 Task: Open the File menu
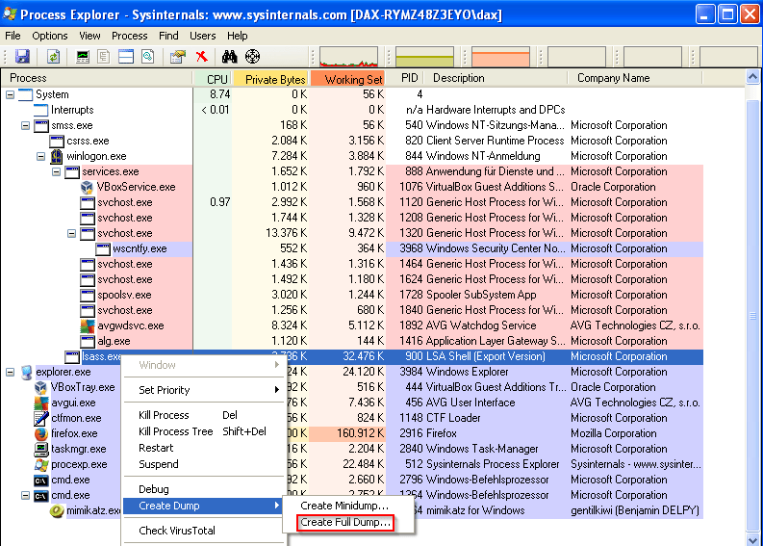click(x=13, y=36)
